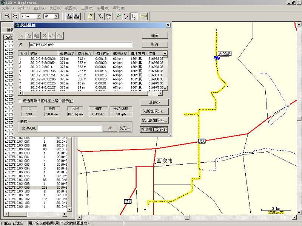Open the 工具 (Tools) menu
The image size is (302, 226).
pyautogui.click(x=87, y=8)
